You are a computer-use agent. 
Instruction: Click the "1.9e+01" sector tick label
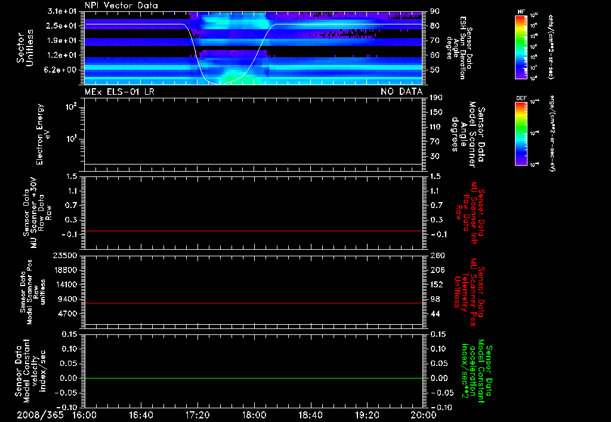[x=62, y=41]
